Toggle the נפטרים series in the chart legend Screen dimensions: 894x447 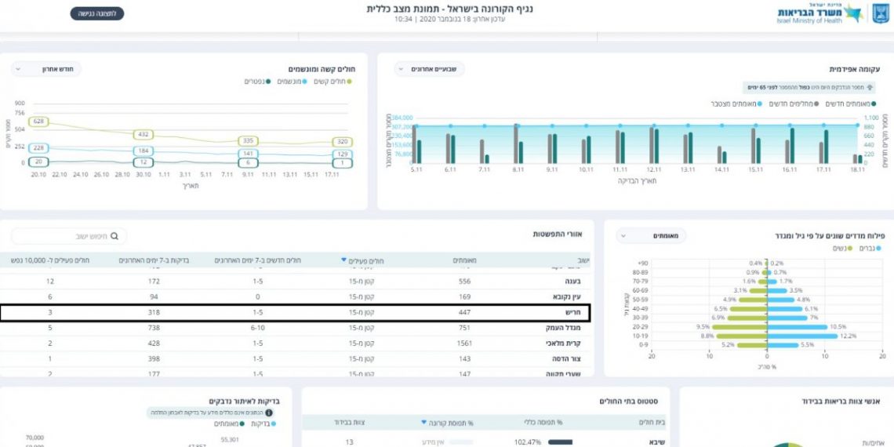tap(257, 82)
